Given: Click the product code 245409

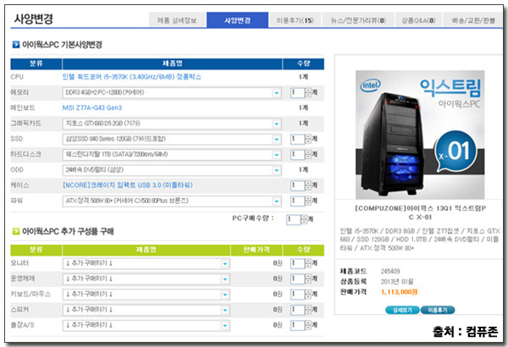Looking at the screenshot, I should pos(390,271).
